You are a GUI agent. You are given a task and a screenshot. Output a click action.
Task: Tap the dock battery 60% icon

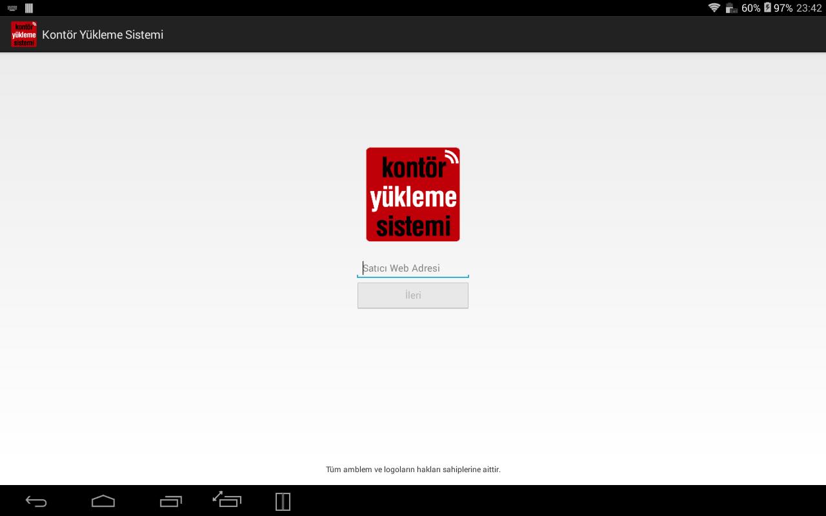731,8
